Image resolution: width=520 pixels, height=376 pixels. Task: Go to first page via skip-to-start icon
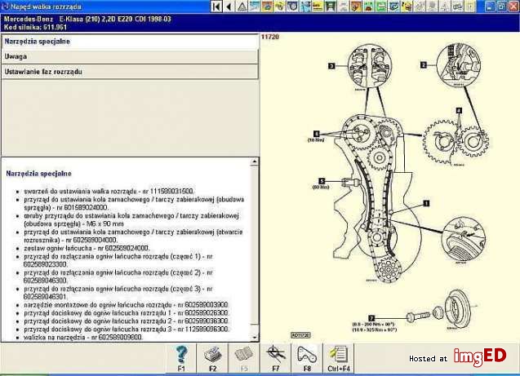pyautogui.click(x=216, y=7)
